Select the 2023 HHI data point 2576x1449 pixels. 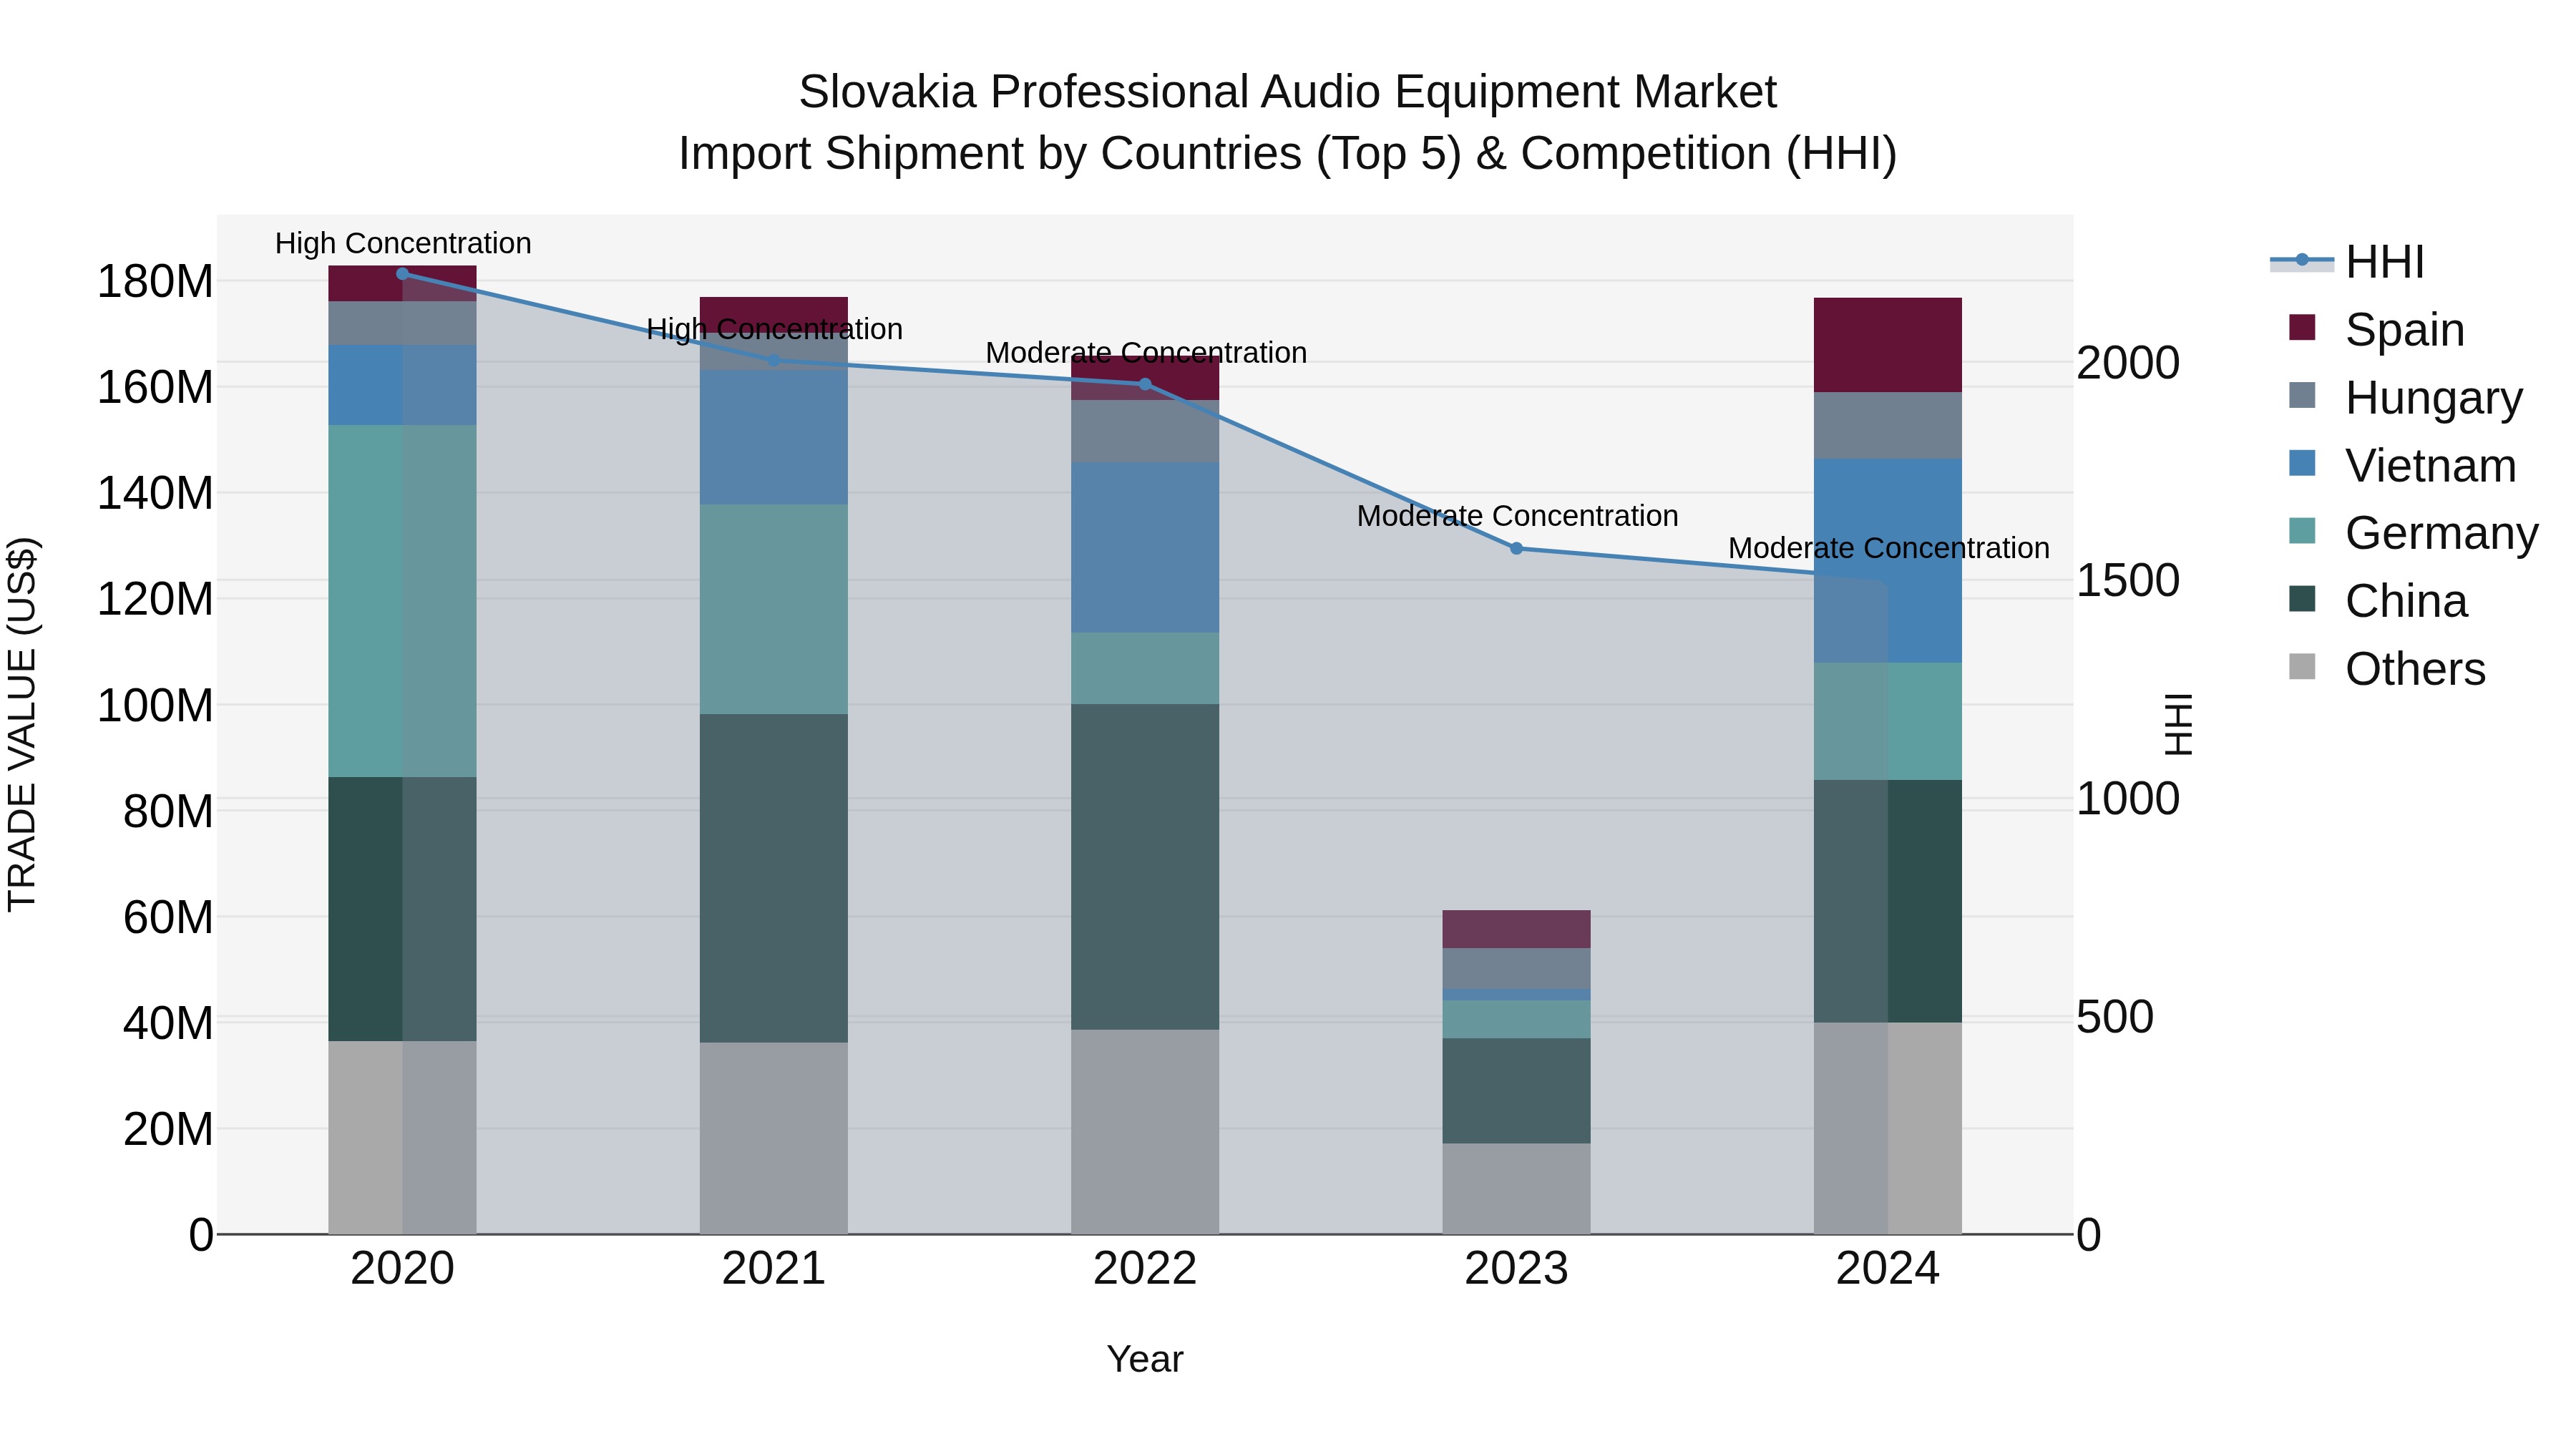(x=1516, y=549)
